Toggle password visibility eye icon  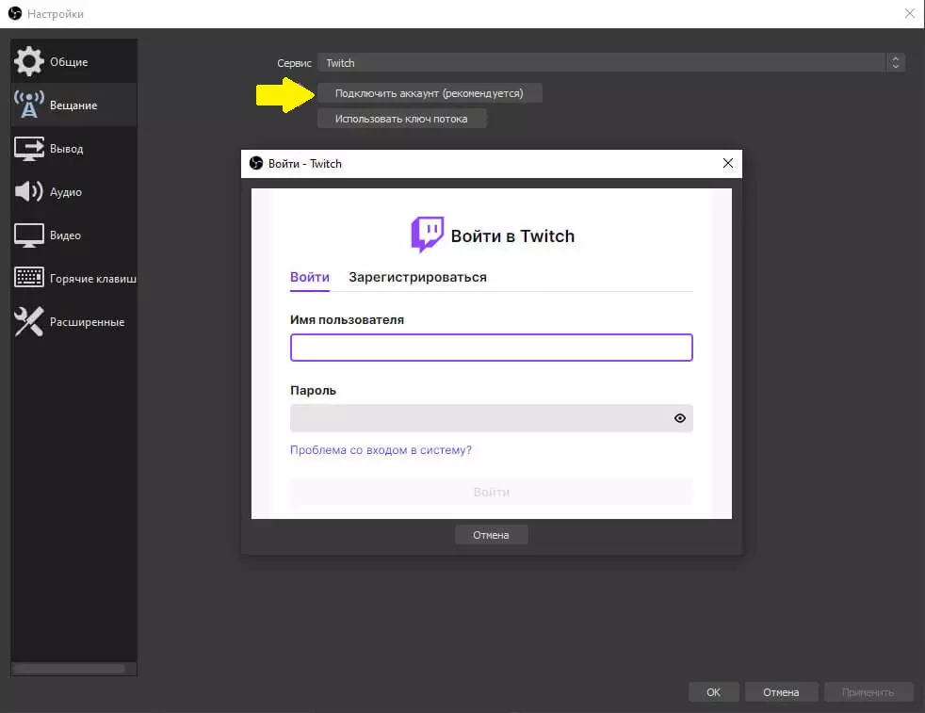coord(679,418)
